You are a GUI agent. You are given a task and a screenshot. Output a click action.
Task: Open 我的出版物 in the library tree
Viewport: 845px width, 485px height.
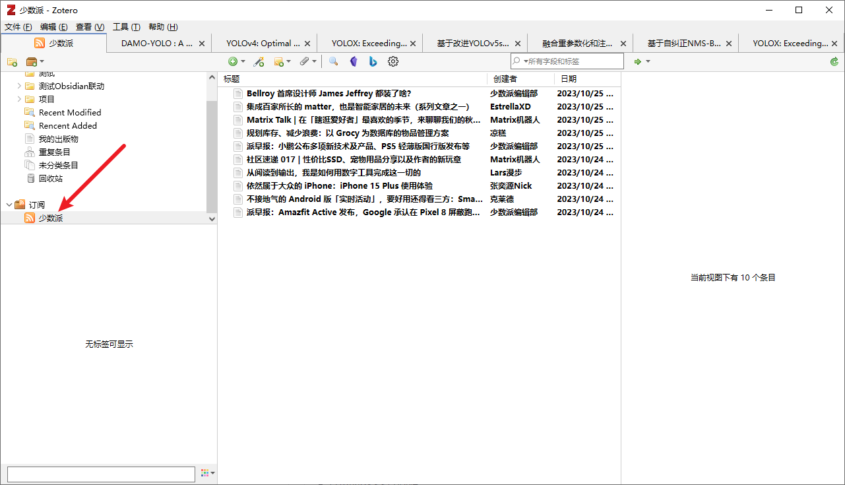[58, 139]
